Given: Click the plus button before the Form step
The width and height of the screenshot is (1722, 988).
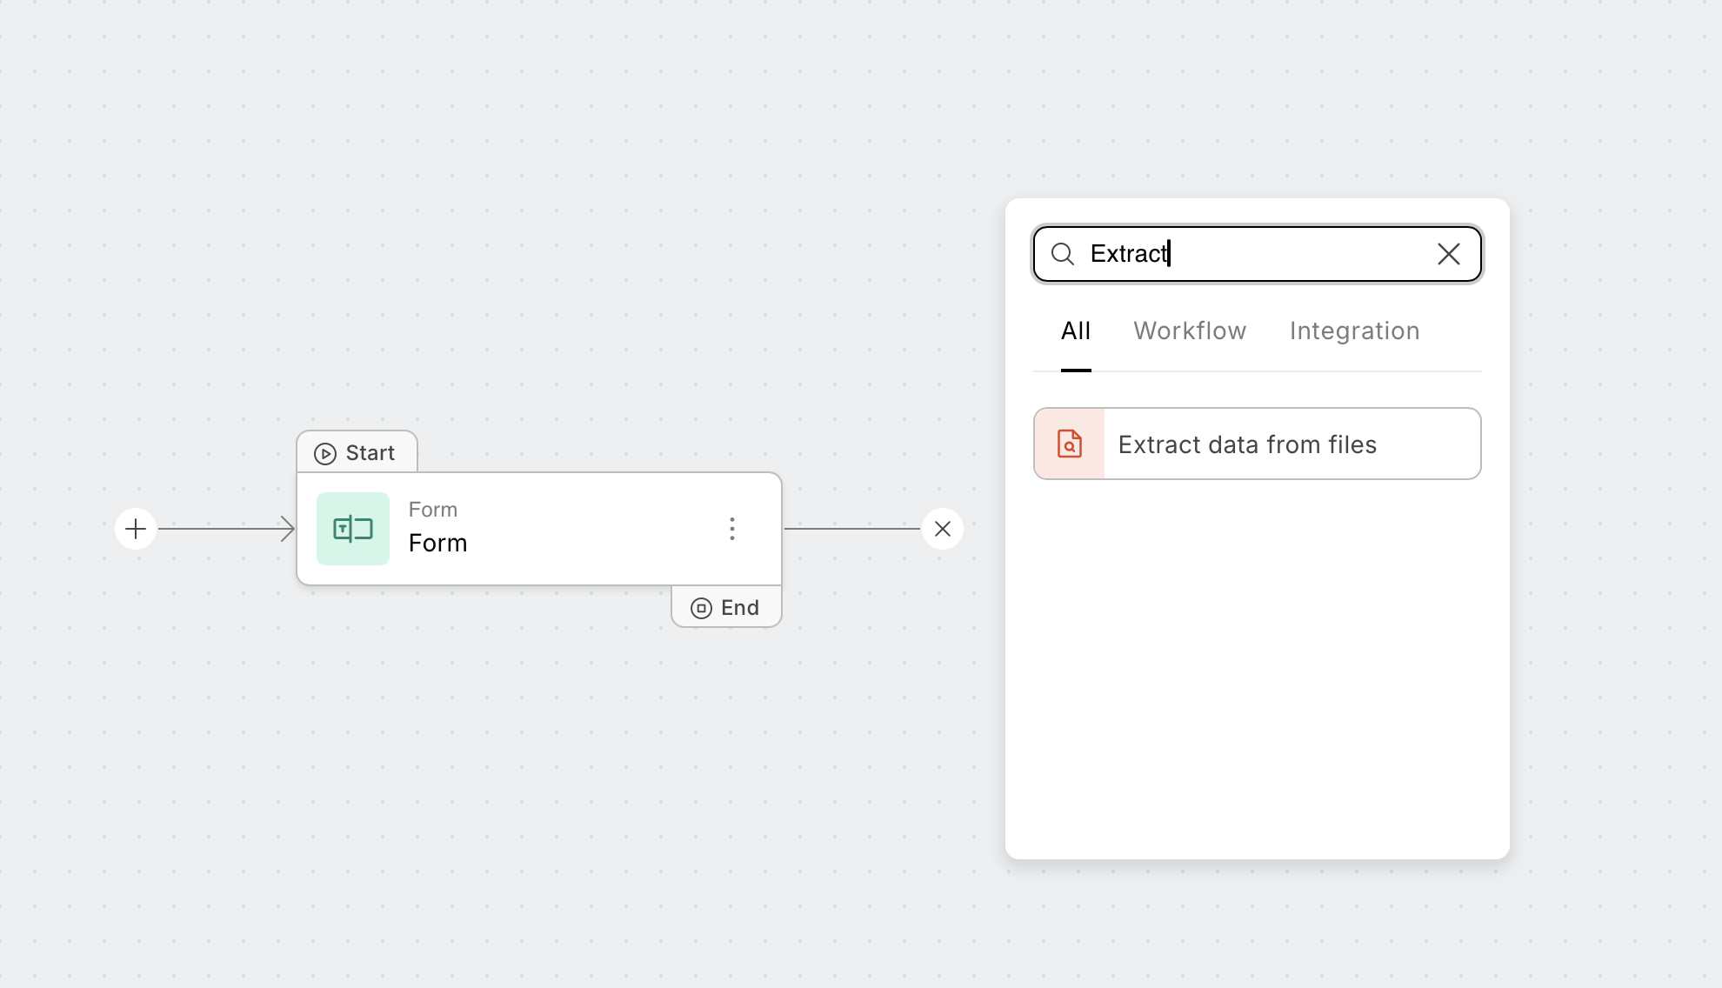Looking at the screenshot, I should tap(136, 529).
